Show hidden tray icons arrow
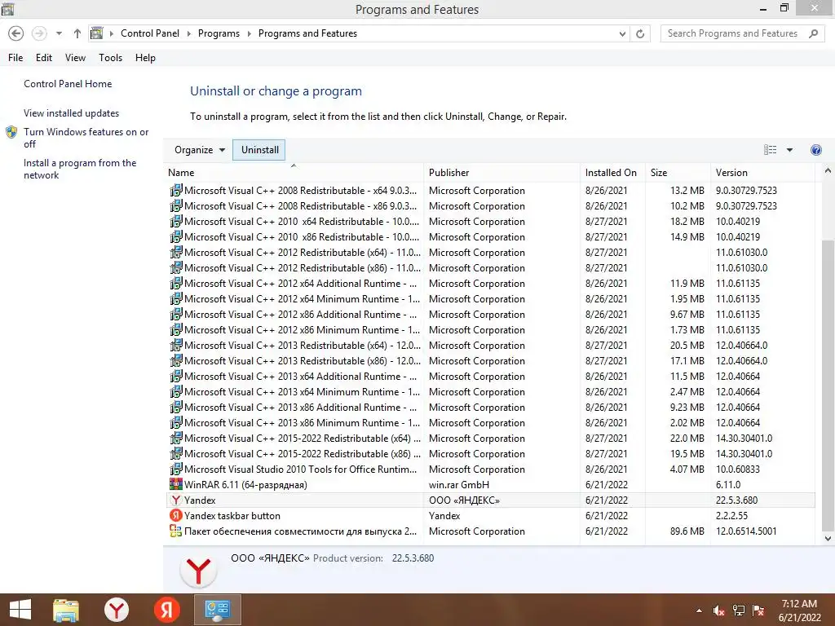The width and height of the screenshot is (835, 626). coord(699,611)
